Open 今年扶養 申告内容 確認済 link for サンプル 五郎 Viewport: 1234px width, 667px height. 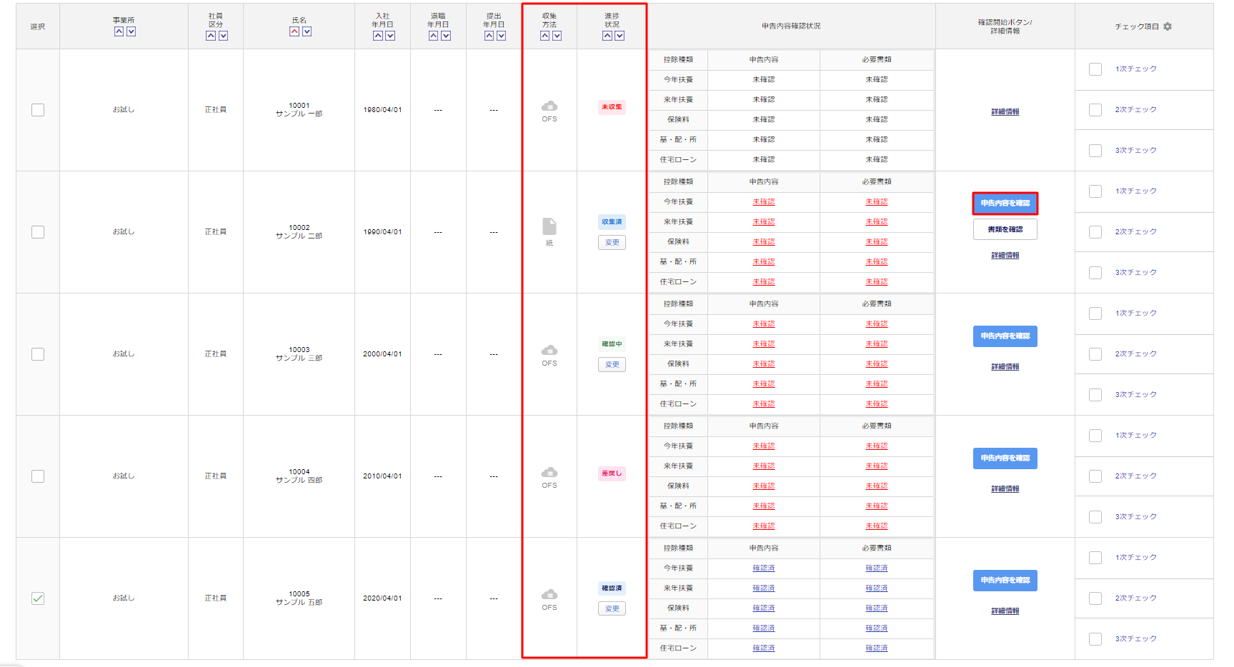[x=764, y=568]
